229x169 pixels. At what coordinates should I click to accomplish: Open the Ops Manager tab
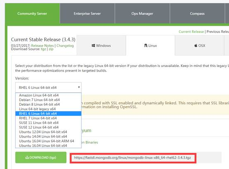pyautogui.click(x=142, y=13)
